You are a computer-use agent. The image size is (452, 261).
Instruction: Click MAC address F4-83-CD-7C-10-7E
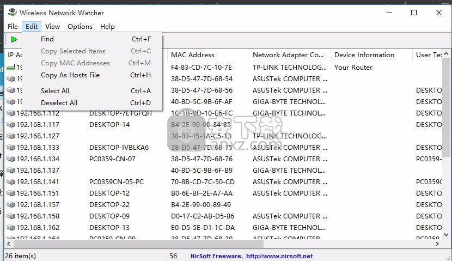click(201, 68)
